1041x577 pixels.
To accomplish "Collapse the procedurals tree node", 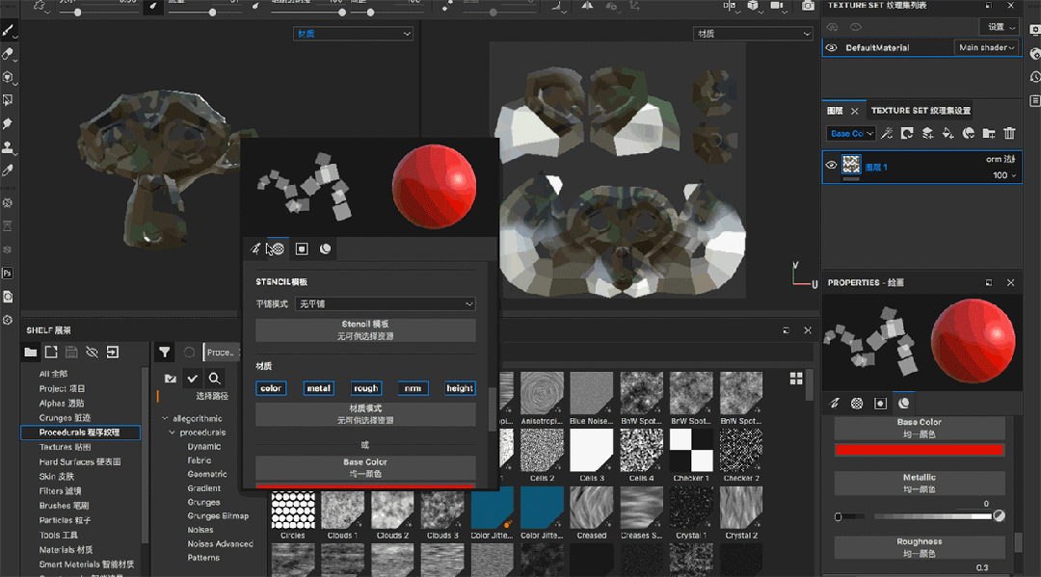I will [172, 433].
